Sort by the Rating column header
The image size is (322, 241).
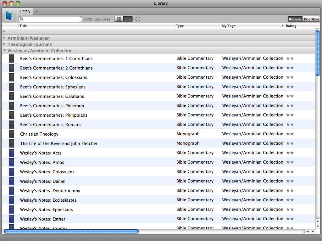pyautogui.click(x=300, y=26)
